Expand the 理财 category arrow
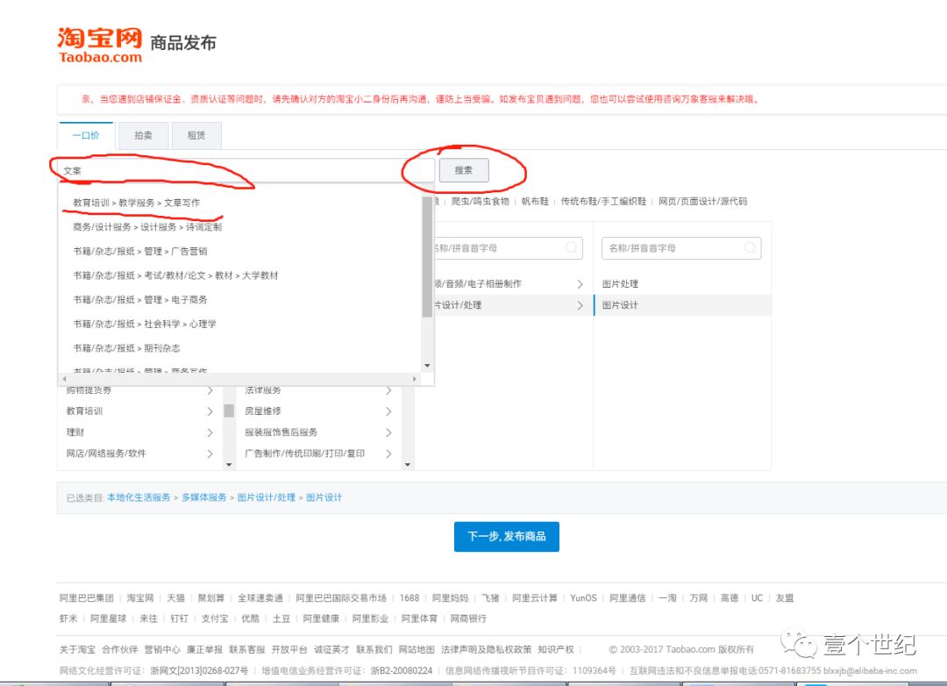Viewport: 947px width, 686px height. [210, 432]
